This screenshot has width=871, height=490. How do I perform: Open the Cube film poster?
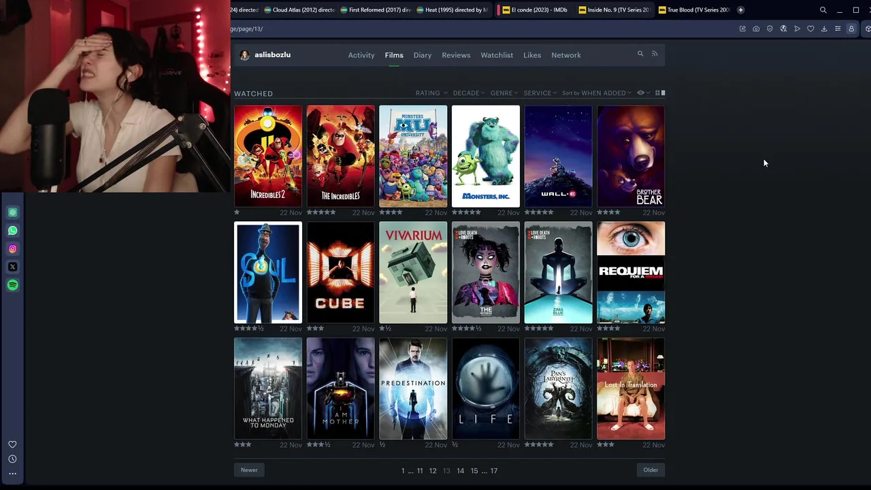340,272
